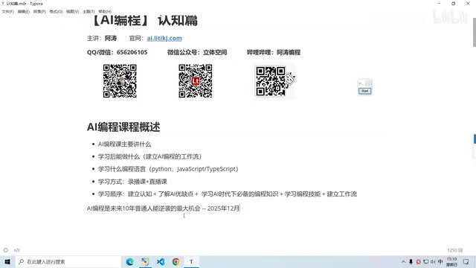Click the network tray icon

pyautogui.click(x=426, y=261)
